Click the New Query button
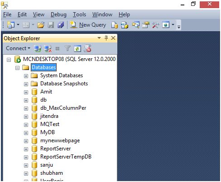The width and height of the screenshot is (221, 182). 88,25
